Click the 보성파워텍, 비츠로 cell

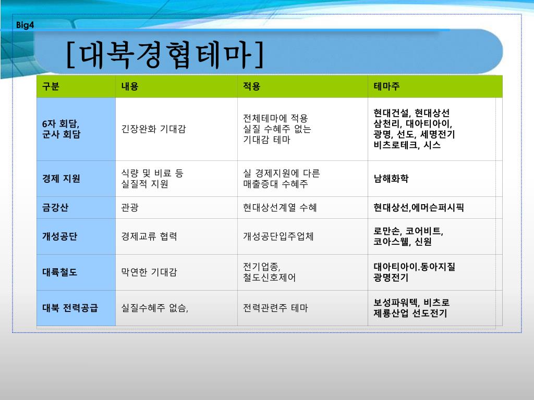click(x=435, y=308)
